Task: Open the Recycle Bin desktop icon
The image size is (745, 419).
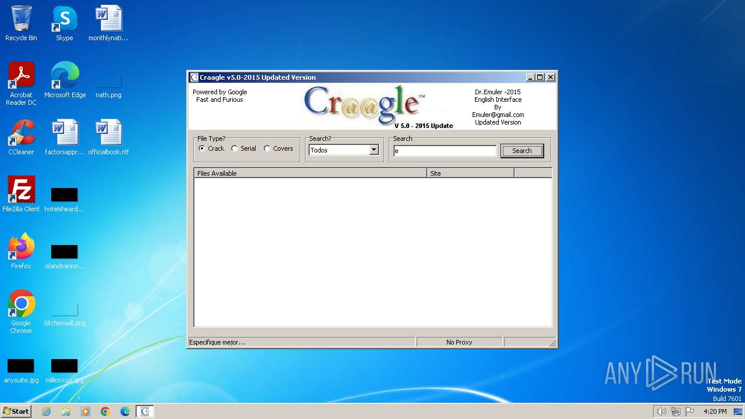Action: 21,23
